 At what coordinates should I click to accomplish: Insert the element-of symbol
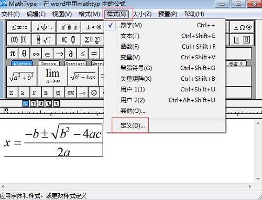[x=47, y=54]
